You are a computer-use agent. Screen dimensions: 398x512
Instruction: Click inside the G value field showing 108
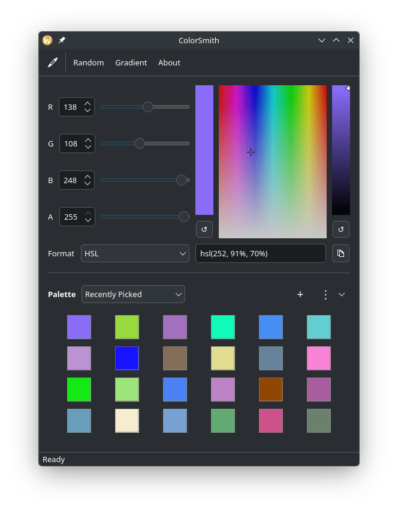point(72,143)
